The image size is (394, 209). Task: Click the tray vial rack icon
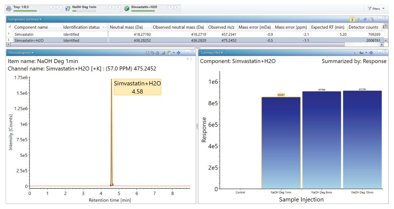[x=9, y=8]
